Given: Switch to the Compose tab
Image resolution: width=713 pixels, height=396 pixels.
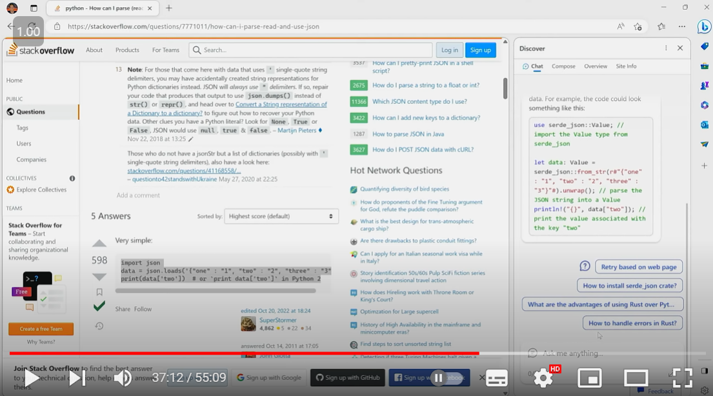Looking at the screenshot, I should [563, 66].
